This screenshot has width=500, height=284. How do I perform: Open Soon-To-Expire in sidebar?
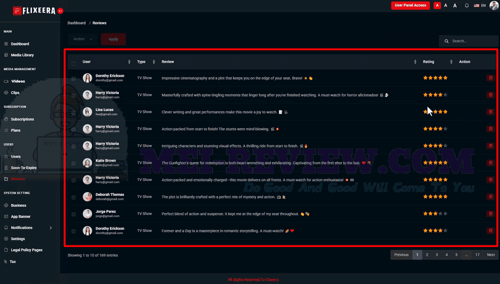pos(23,168)
